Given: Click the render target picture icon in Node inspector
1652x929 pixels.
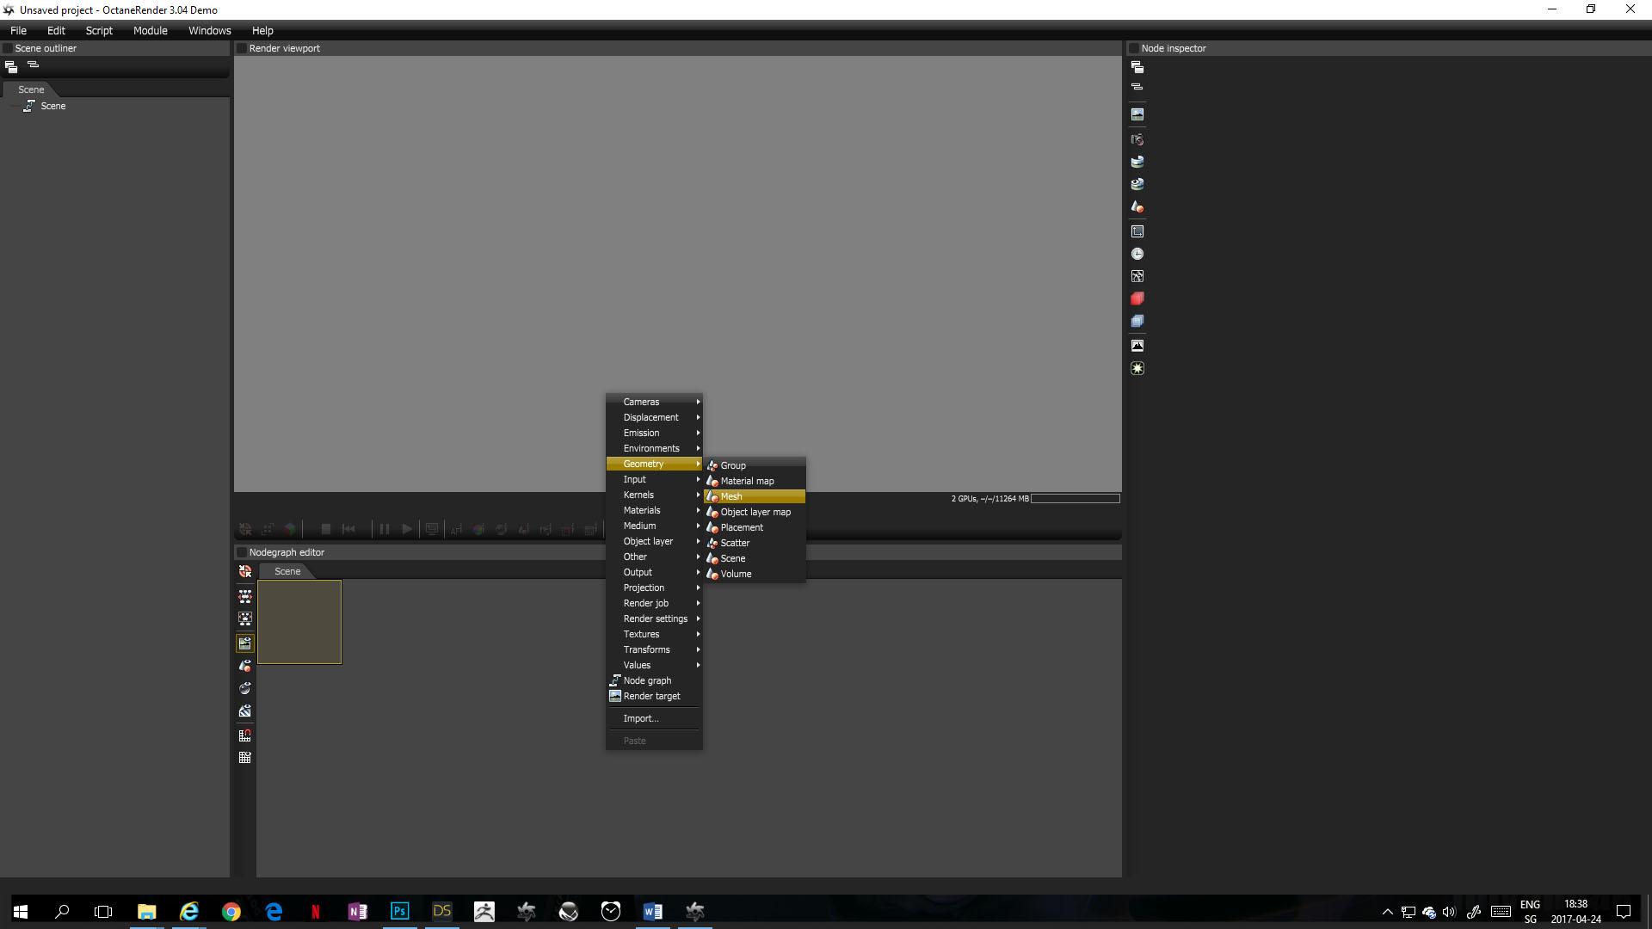Looking at the screenshot, I should coord(1137,114).
